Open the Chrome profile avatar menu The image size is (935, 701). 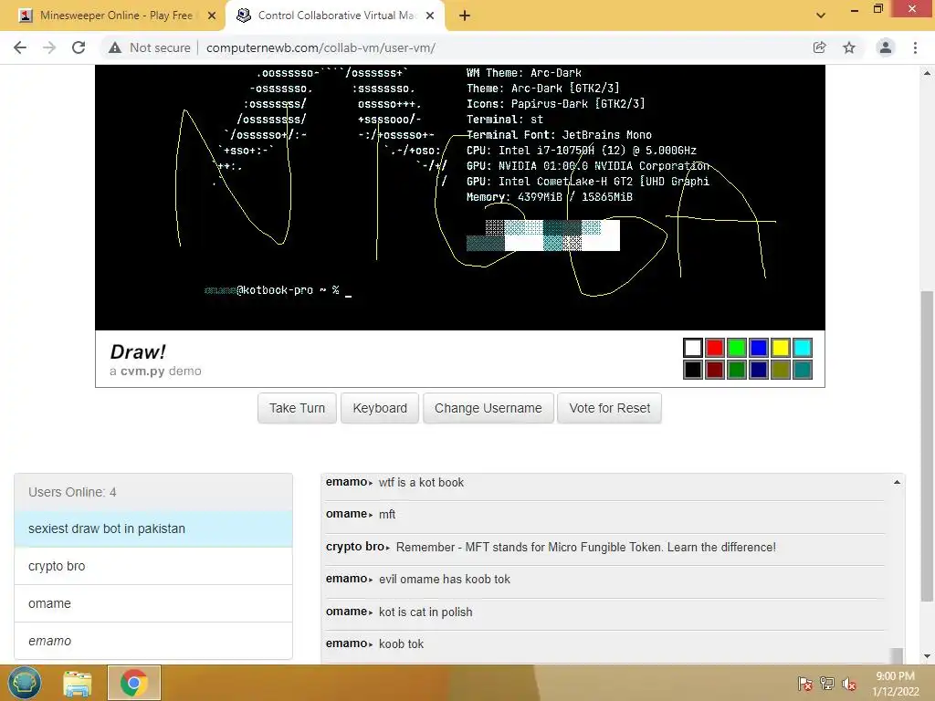tap(886, 47)
